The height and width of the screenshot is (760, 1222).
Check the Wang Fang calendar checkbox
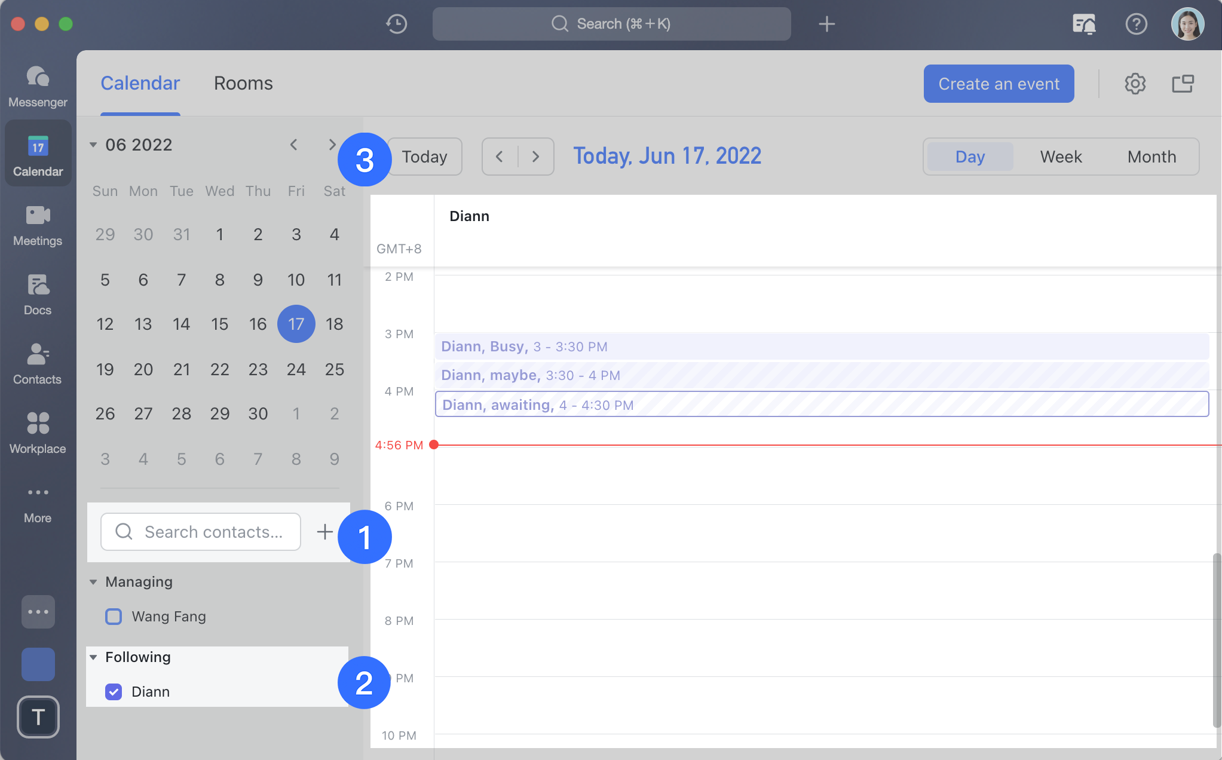pyautogui.click(x=113, y=616)
